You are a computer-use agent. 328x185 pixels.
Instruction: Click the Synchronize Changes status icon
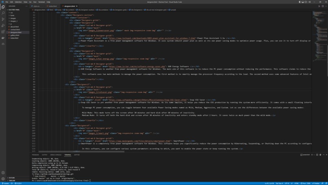[x=12, y=183]
